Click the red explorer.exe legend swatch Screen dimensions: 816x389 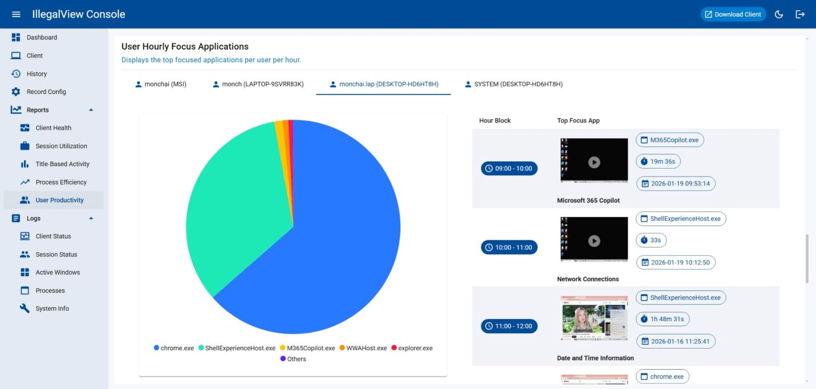click(x=394, y=348)
